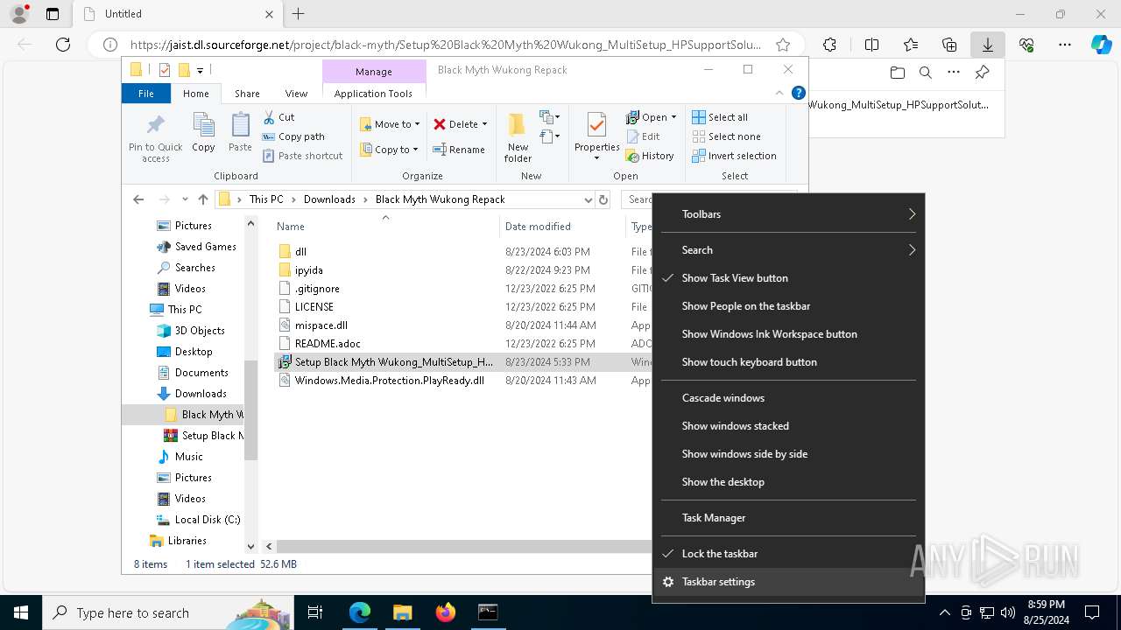Click Select all in ribbon
The width and height of the screenshot is (1121, 630).
[720, 117]
